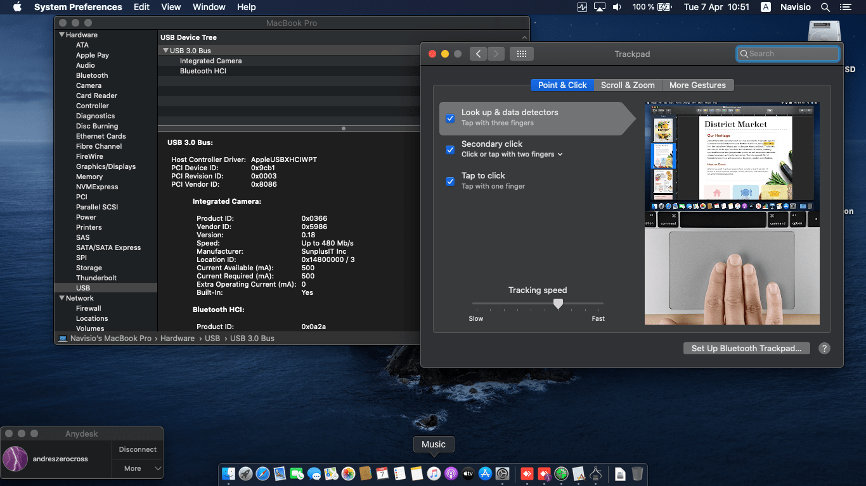Click Disconnect in the Anydesk window
Screen dimensions: 866x486
click(138, 449)
